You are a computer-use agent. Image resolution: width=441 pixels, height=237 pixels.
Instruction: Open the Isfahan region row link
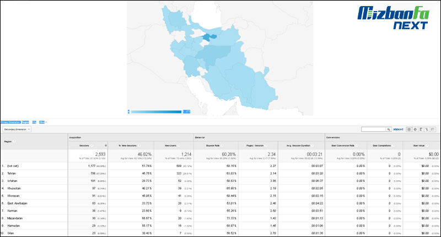[x=11, y=180]
